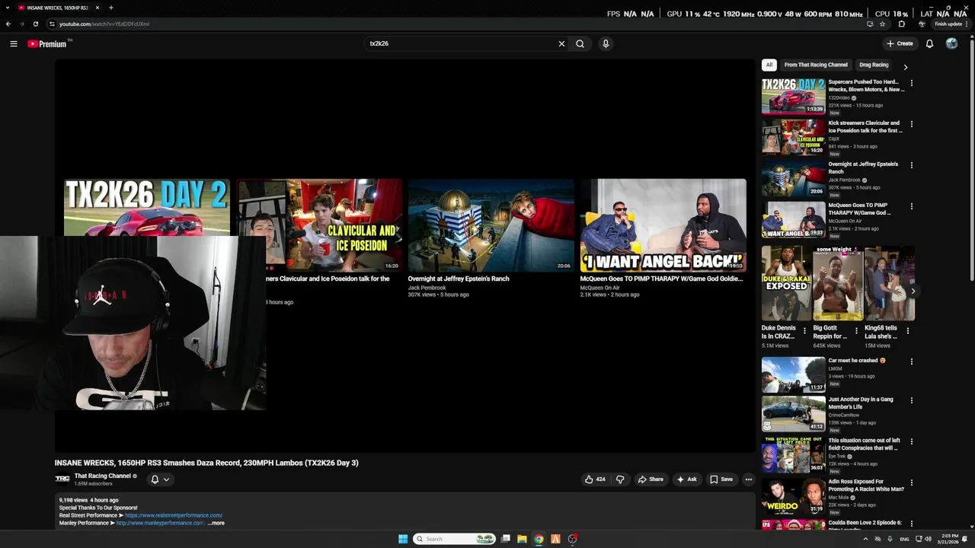Click the browser address bar URL
The image size is (975, 548).
point(104,24)
